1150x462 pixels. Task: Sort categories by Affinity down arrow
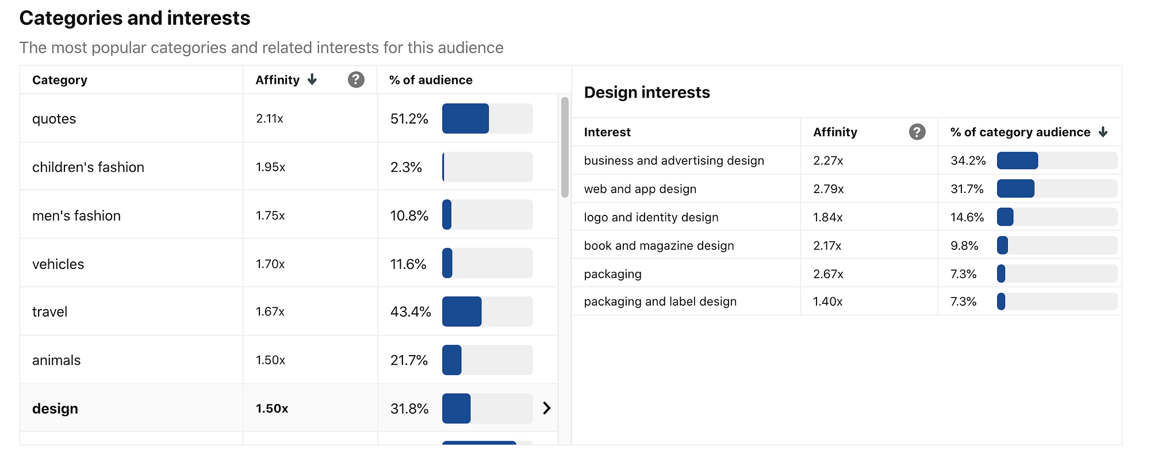312,80
